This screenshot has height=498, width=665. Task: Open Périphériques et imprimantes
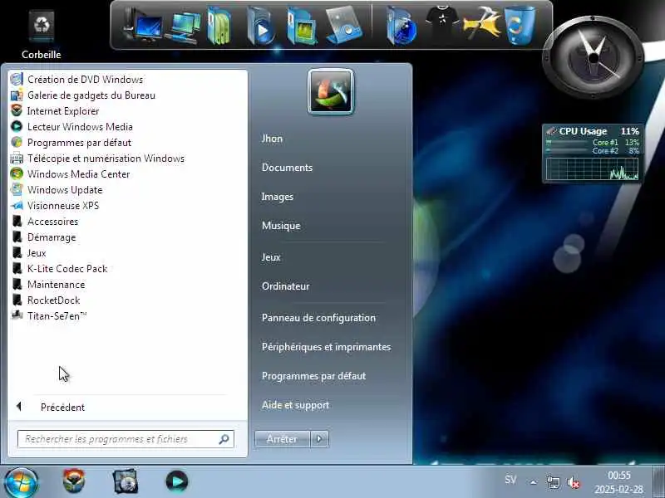click(326, 347)
